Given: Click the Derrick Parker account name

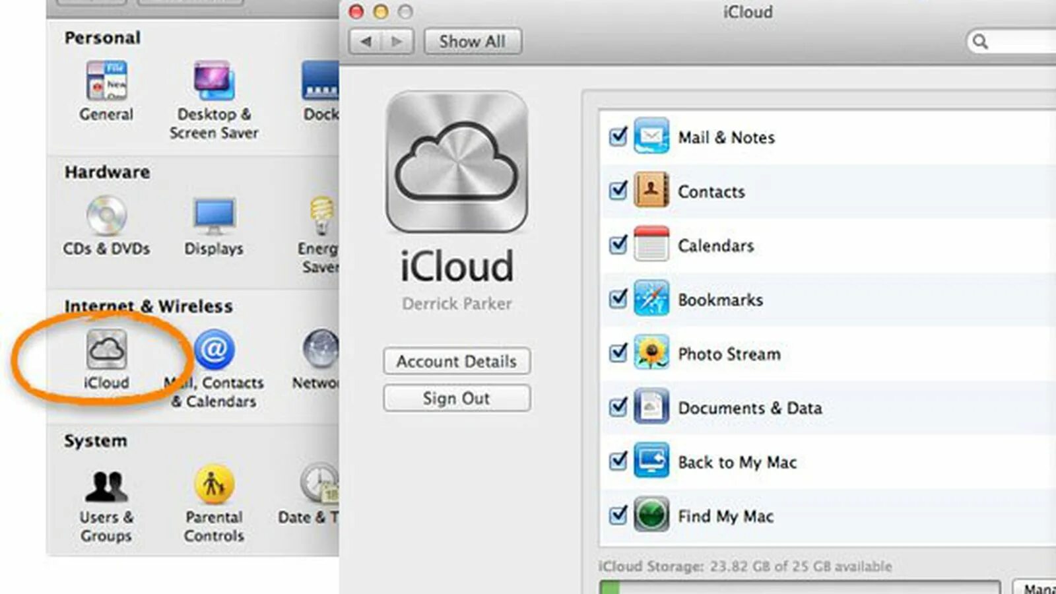Looking at the screenshot, I should coord(457,304).
